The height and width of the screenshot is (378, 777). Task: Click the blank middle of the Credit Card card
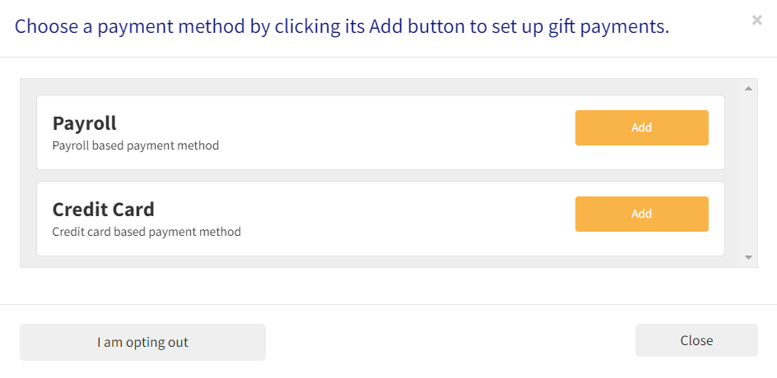coord(395,219)
